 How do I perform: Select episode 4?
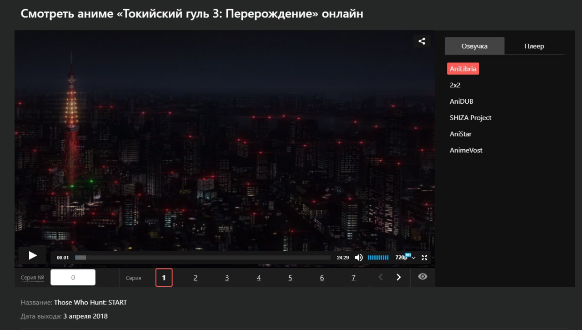[x=259, y=278]
